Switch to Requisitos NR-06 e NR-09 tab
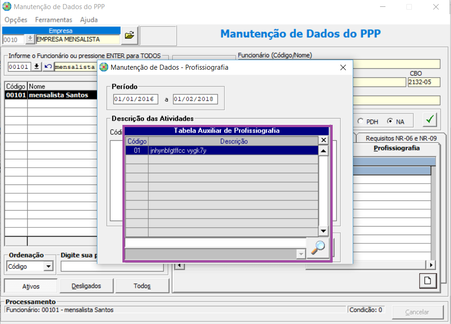451x324 pixels. pyautogui.click(x=401, y=138)
